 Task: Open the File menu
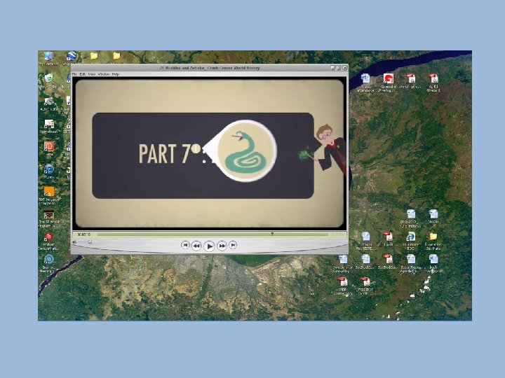74,74
